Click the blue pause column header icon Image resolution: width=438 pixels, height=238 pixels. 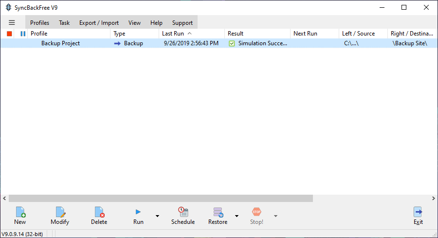[x=23, y=34]
